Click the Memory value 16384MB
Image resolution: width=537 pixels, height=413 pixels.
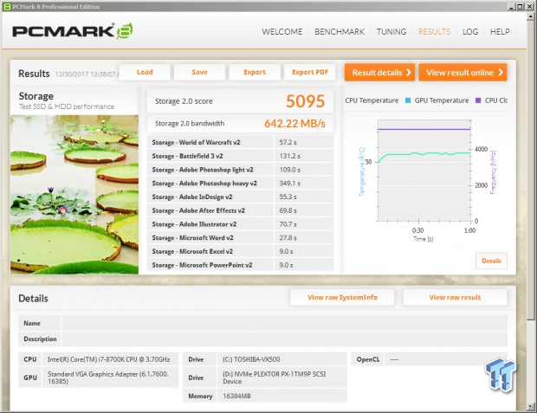click(236, 396)
